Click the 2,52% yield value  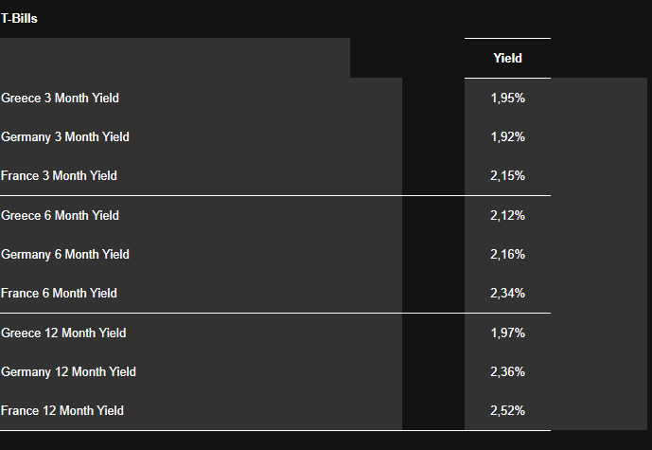pyautogui.click(x=507, y=411)
